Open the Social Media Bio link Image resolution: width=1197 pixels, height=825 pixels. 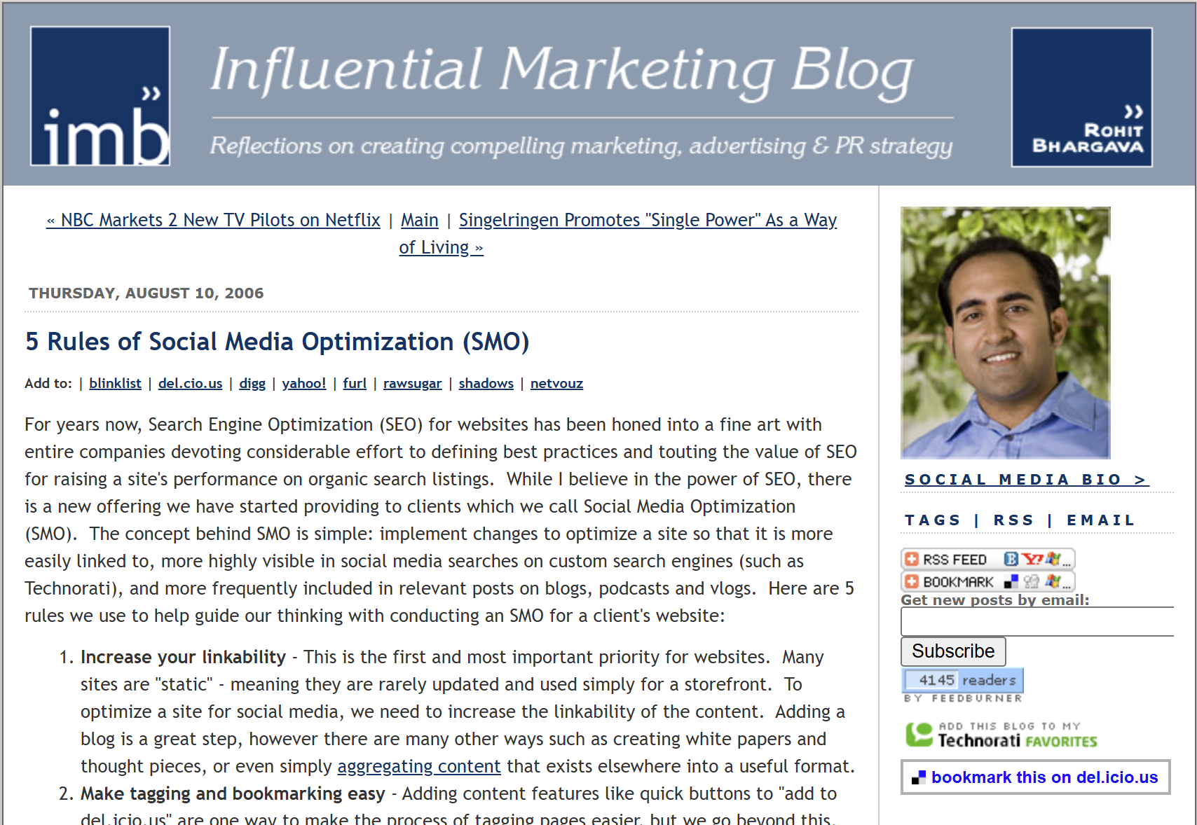tap(1027, 480)
